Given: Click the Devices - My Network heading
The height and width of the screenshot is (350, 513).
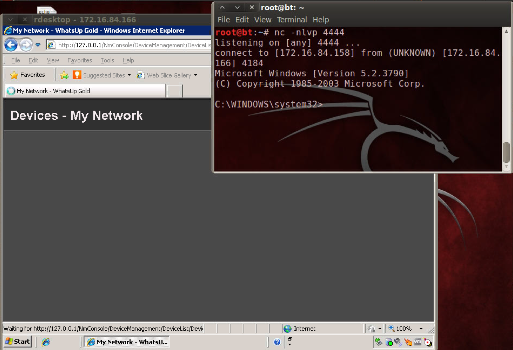Looking at the screenshot, I should [x=76, y=116].
